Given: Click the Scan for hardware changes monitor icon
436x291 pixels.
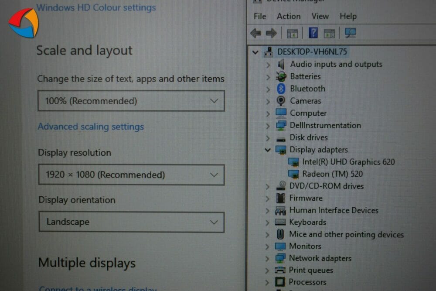Looking at the screenshot, I should tap(350, 33).
